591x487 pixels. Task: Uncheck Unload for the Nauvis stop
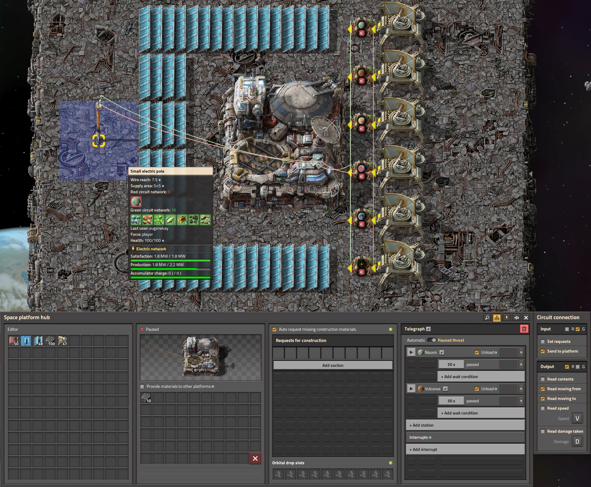477,352
